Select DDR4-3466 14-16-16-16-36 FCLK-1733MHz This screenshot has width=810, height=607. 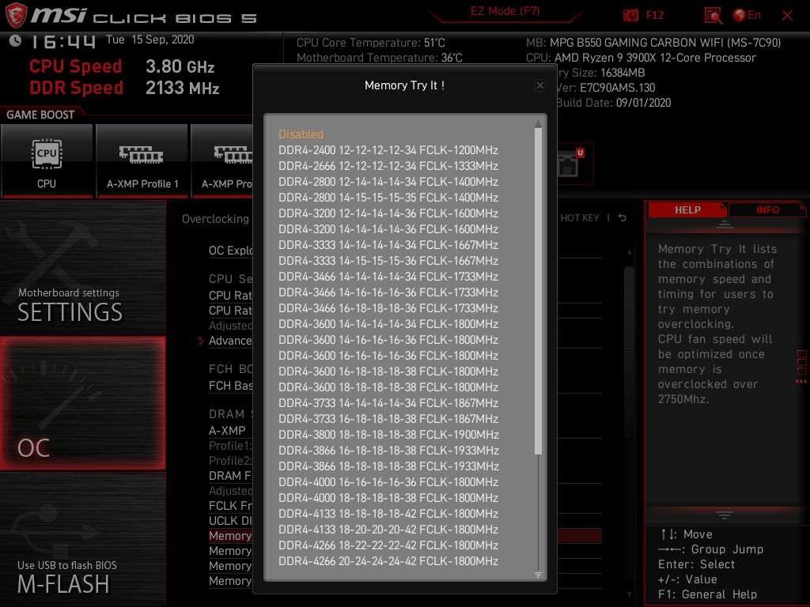[x=388, y=292]
